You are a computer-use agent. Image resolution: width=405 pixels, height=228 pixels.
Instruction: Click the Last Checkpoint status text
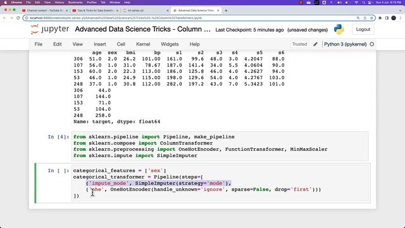point(249,30)
